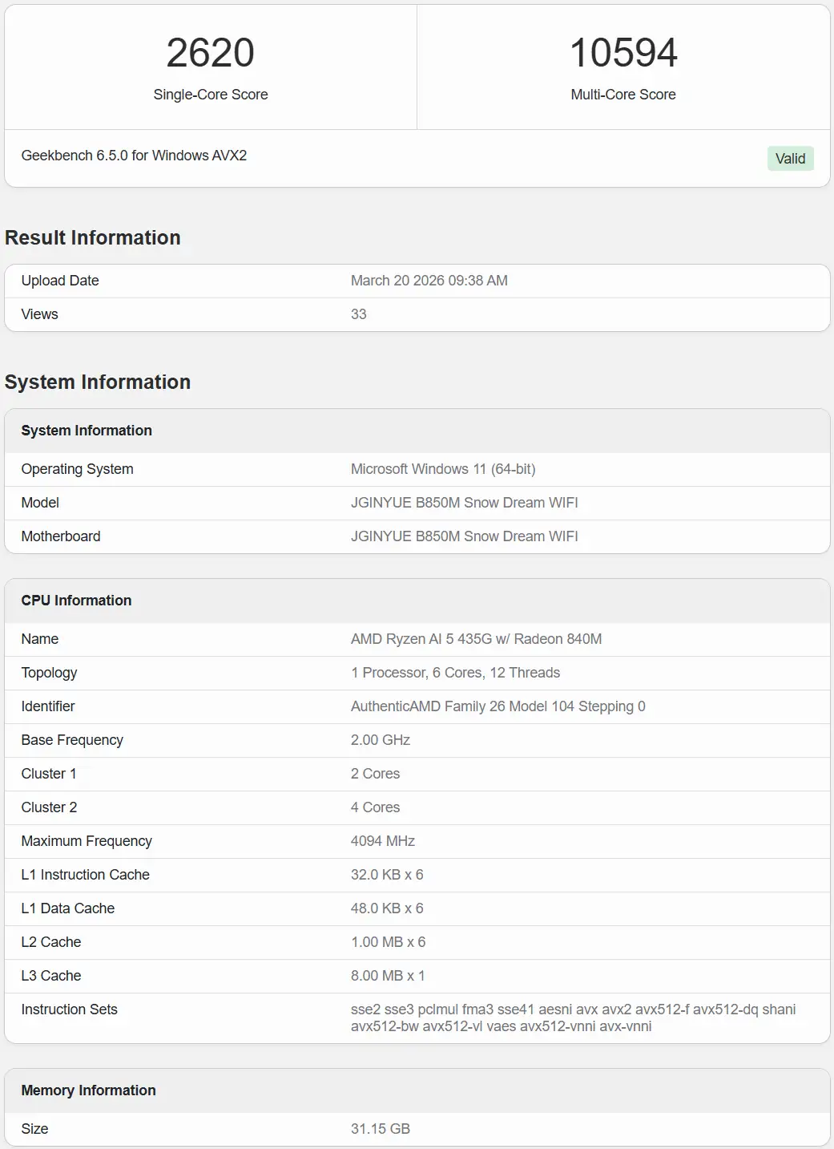This screenshot has height=1149, width=834.
Task: Click L3 Cache value 8.00 MB x 1
Action: [x=389, y=976]
